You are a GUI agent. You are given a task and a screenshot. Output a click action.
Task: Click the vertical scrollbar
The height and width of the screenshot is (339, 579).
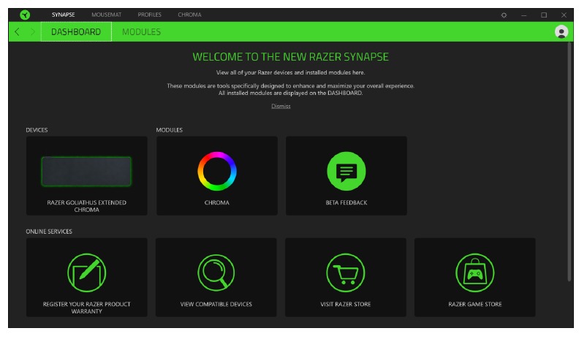click(569, 162)
